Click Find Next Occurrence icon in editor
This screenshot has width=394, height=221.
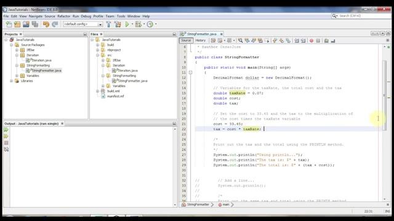point(254,41)
